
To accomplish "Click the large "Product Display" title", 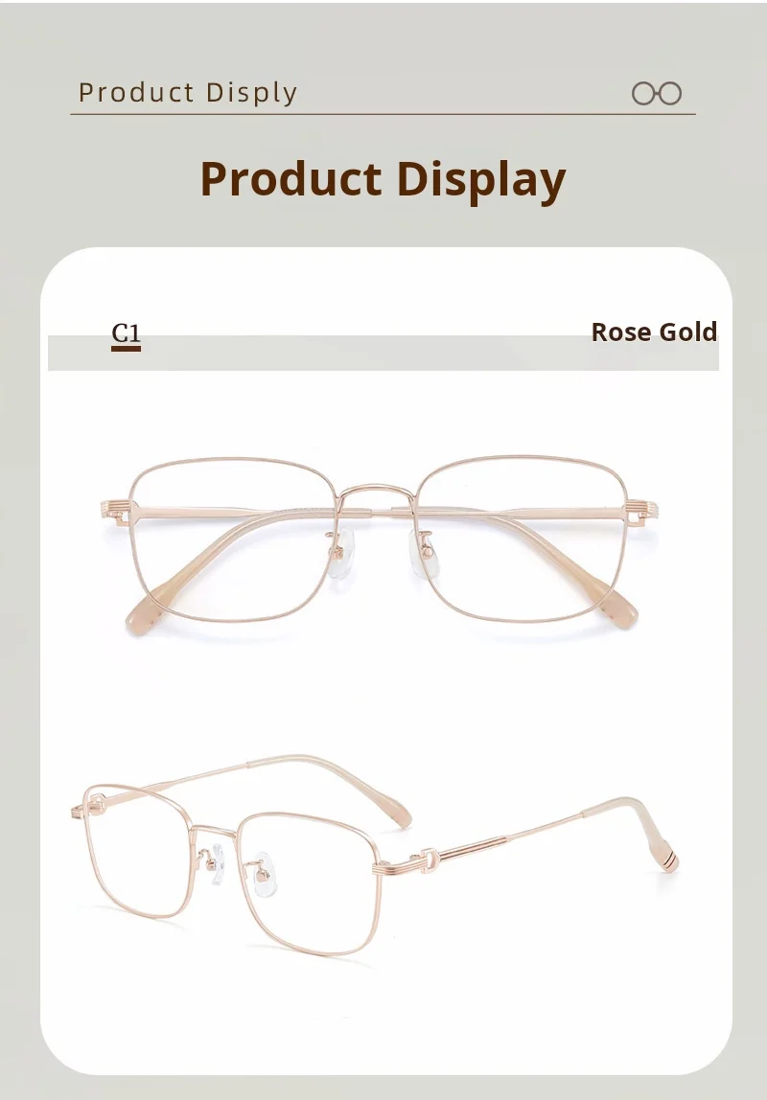I will [383, 179].
